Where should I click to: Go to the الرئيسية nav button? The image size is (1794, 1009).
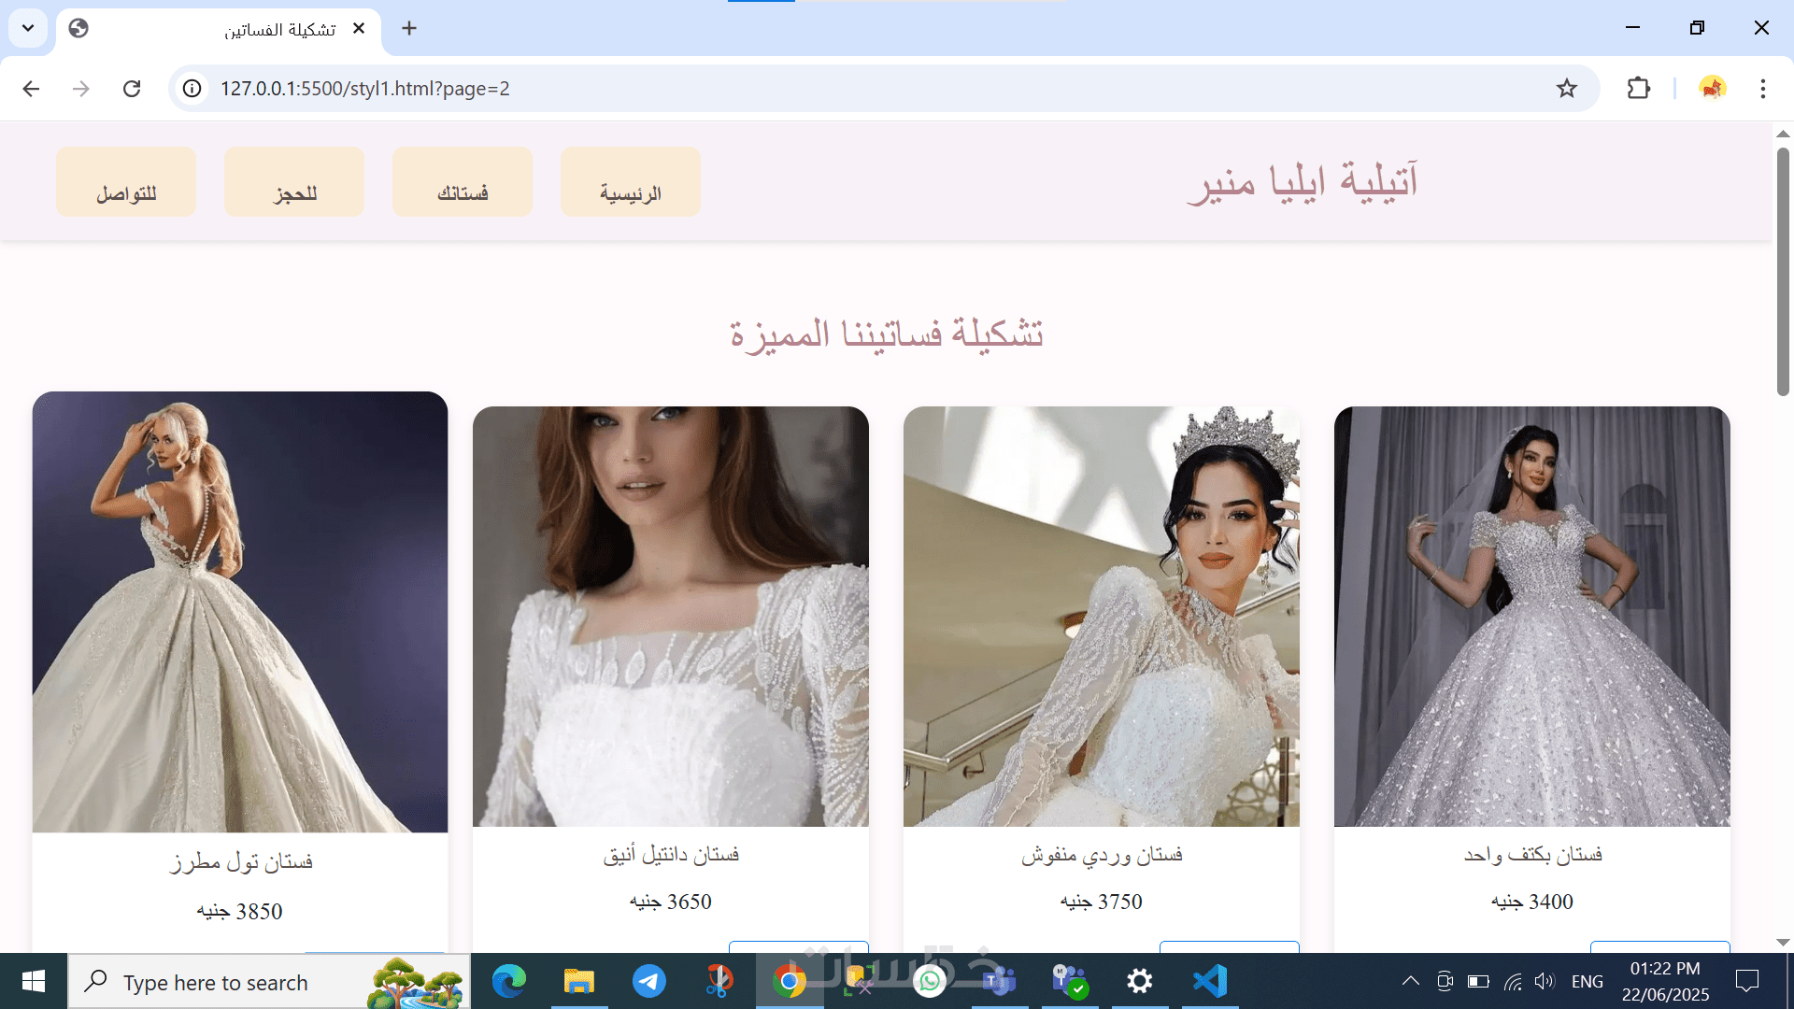pyautogui.click(x=630, y=182)
